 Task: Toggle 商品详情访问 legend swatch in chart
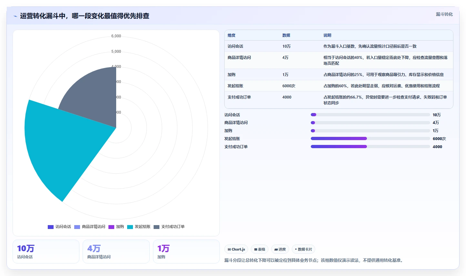(x=77, y=227)
